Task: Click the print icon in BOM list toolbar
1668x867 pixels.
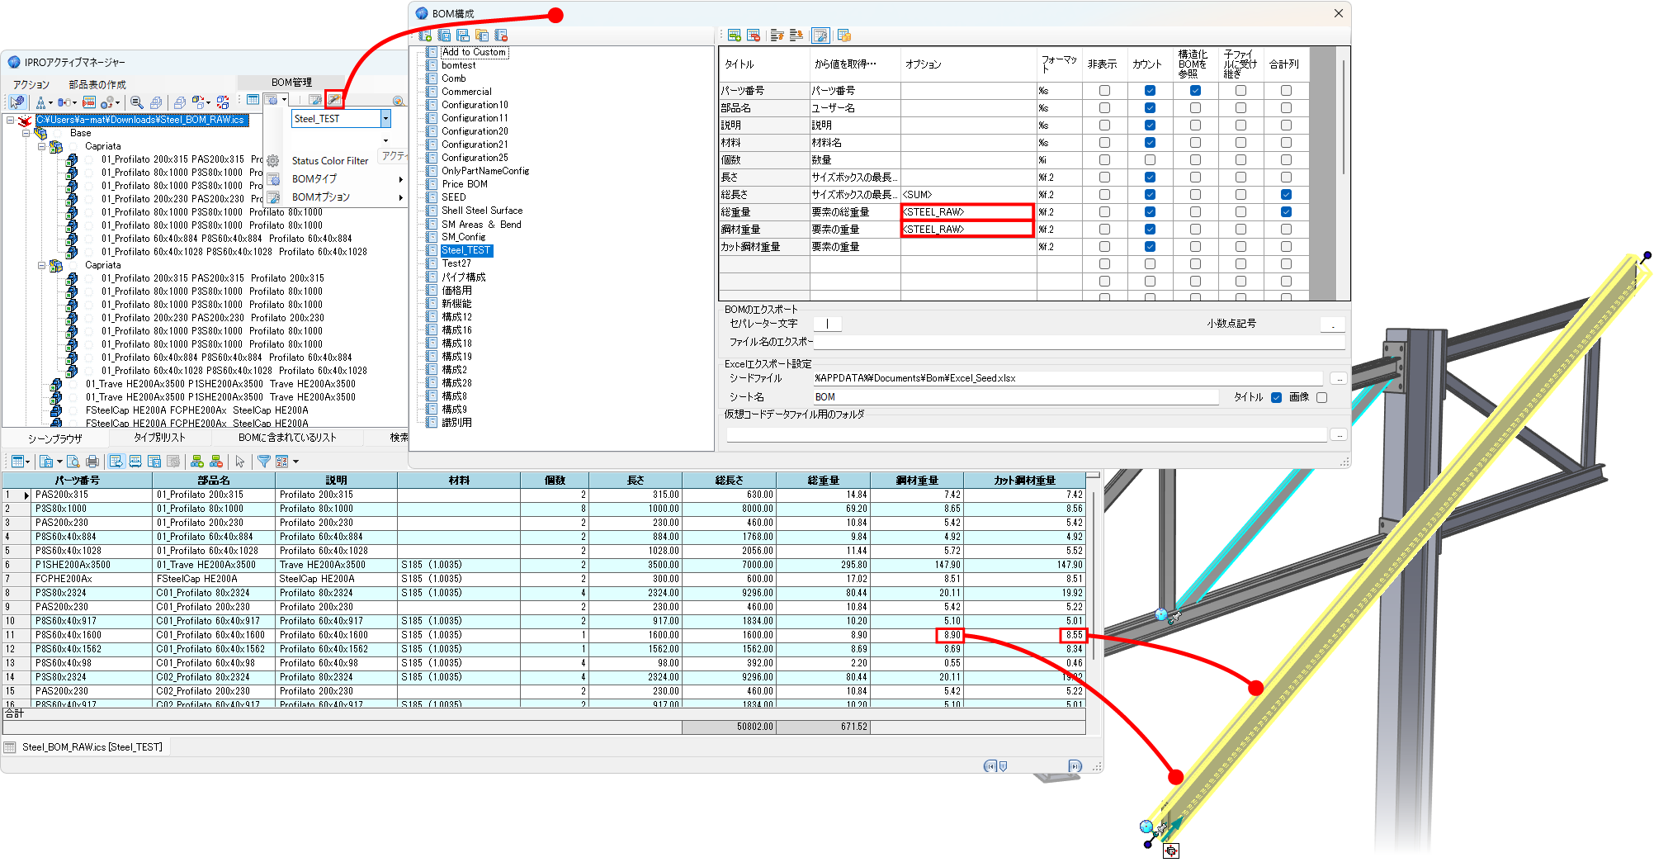Action: click(x=92, y=462)
